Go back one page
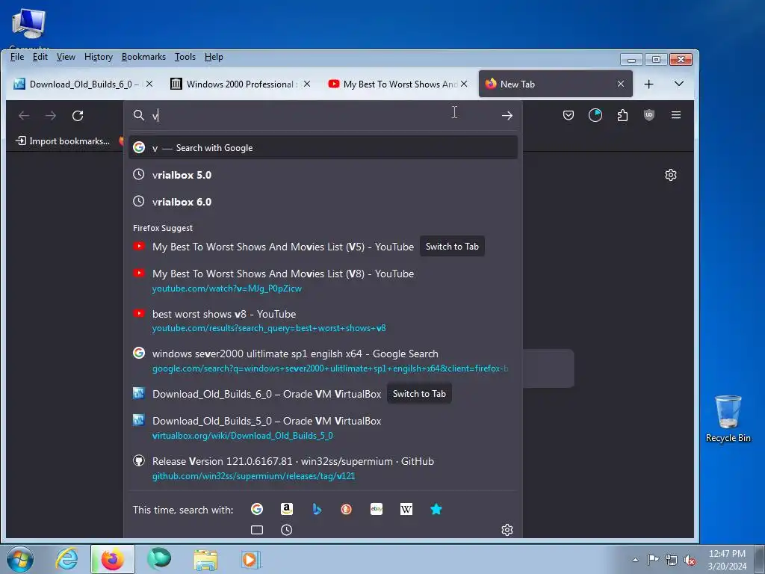The height and width of the screenshot is (574, 765). point(24,116)
